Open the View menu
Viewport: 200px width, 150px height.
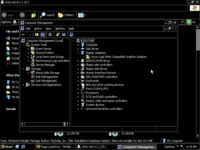pyautogui.click(x=48, y=28)
